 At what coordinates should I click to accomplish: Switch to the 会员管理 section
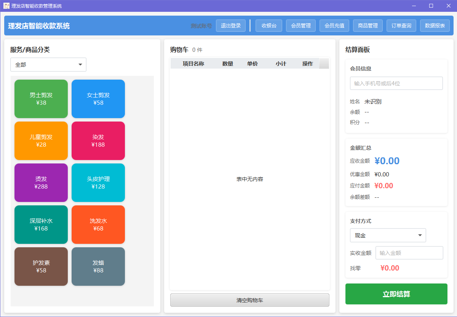[300, 26]
